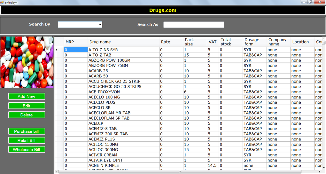Select the ACARB 50 cell
326x174 pixels.
click(x=123, y=76)
